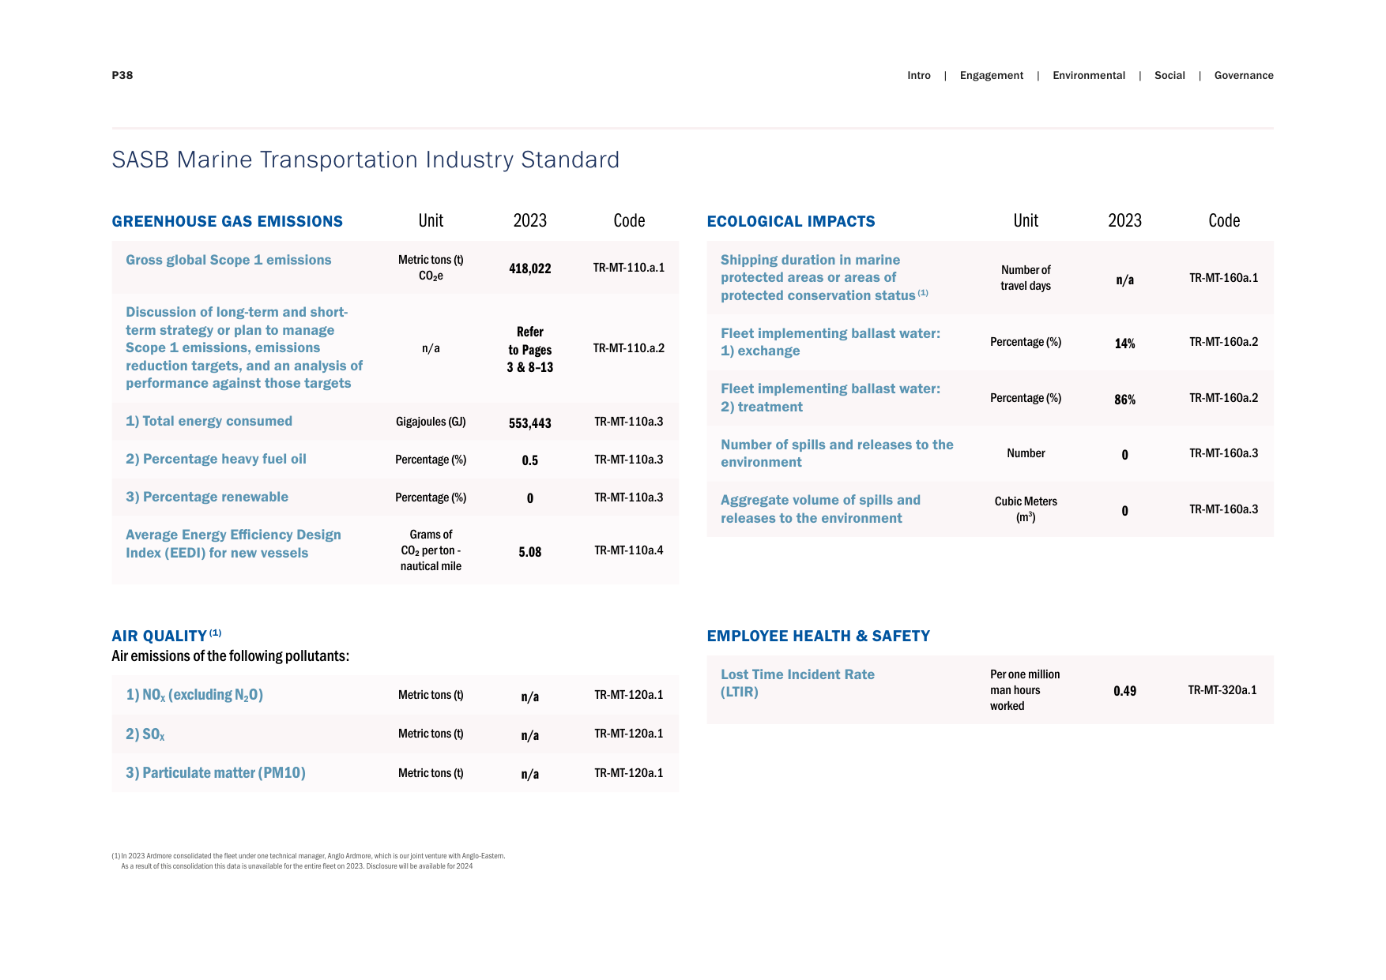Select the code TR-MT-110.a.2

coord(629,348)
